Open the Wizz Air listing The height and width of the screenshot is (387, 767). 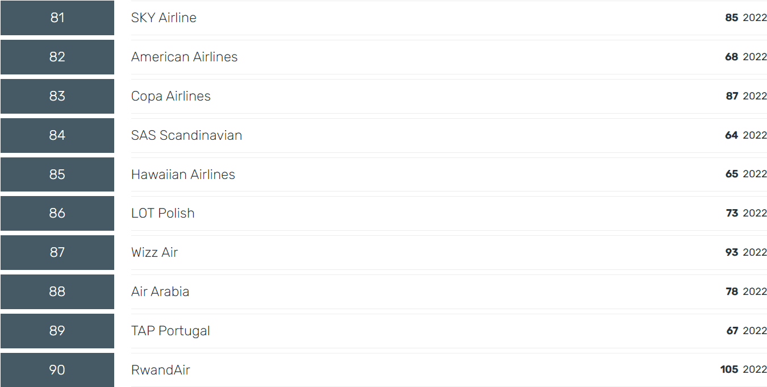click(155, 252)
